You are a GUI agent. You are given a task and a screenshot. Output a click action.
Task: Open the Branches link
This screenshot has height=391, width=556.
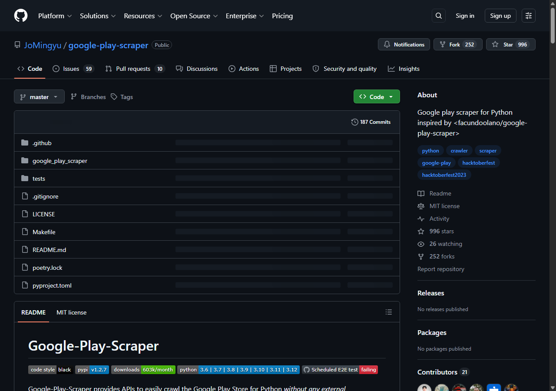88,97
